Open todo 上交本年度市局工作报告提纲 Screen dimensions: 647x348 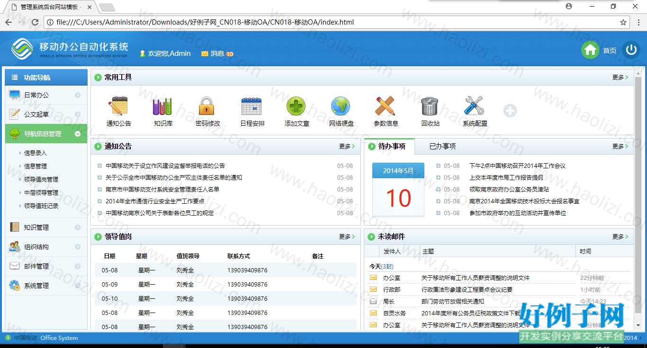click(x=506, y=178)
